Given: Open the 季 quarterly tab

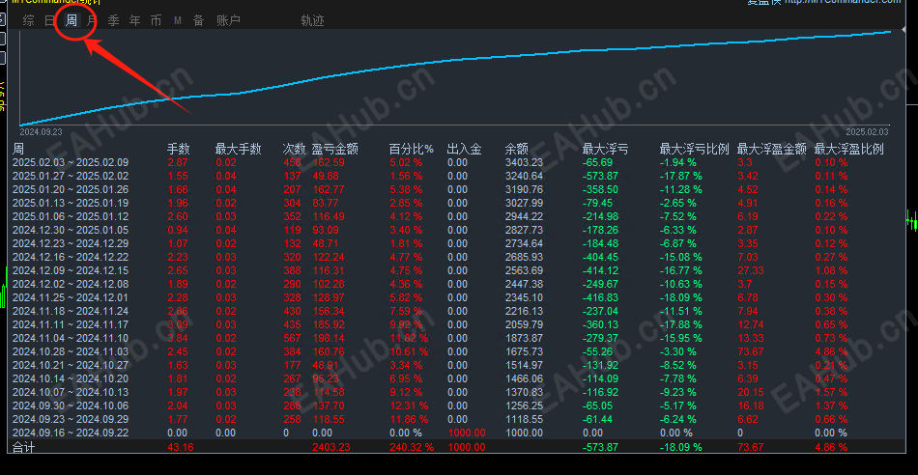Looking at the screenshot, I should pos(114,21).
